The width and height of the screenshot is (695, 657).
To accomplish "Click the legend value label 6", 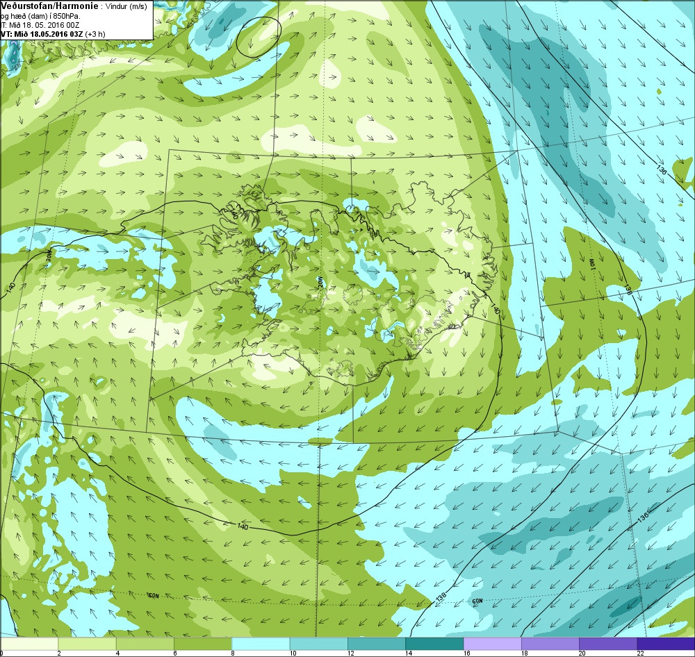I will tap(175, 653).
